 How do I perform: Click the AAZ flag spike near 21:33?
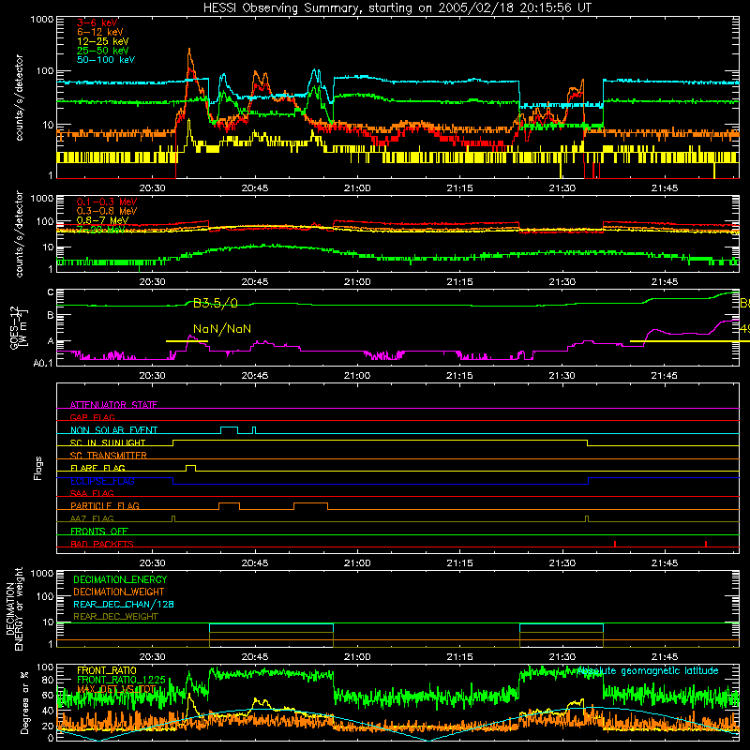click(x=588, y=518)
